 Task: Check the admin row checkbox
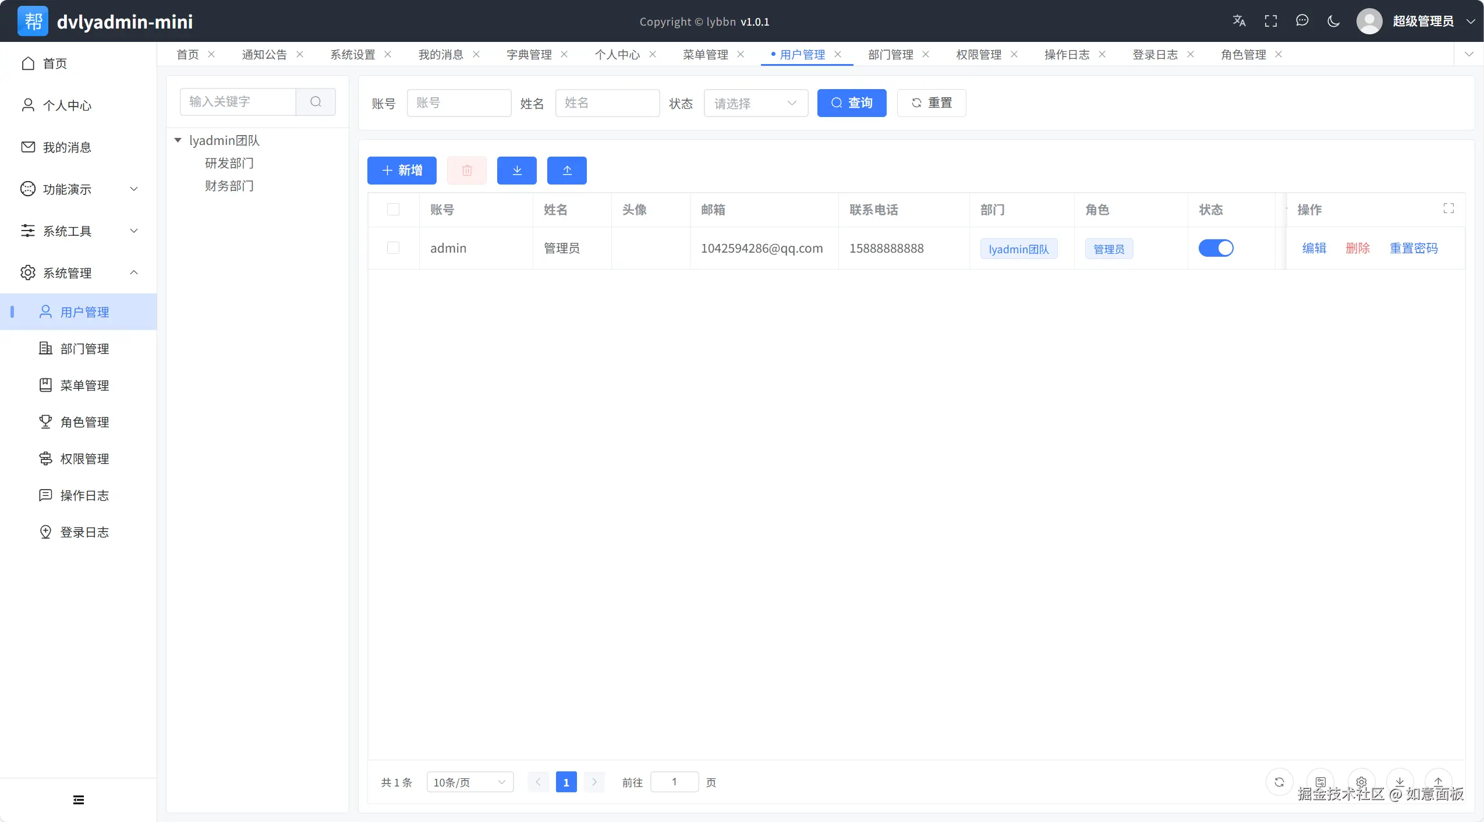coord(393,248)
